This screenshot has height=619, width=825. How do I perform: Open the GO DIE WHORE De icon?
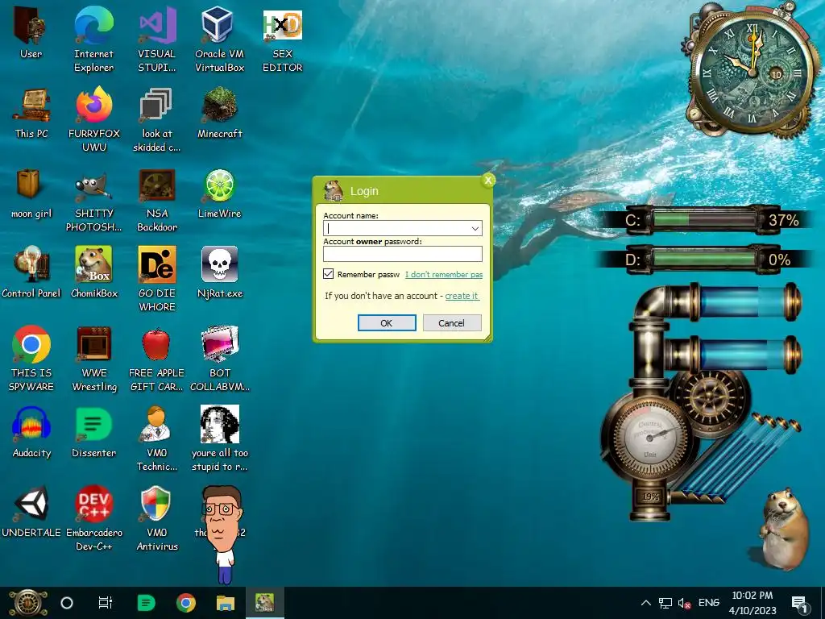point(157,264)
